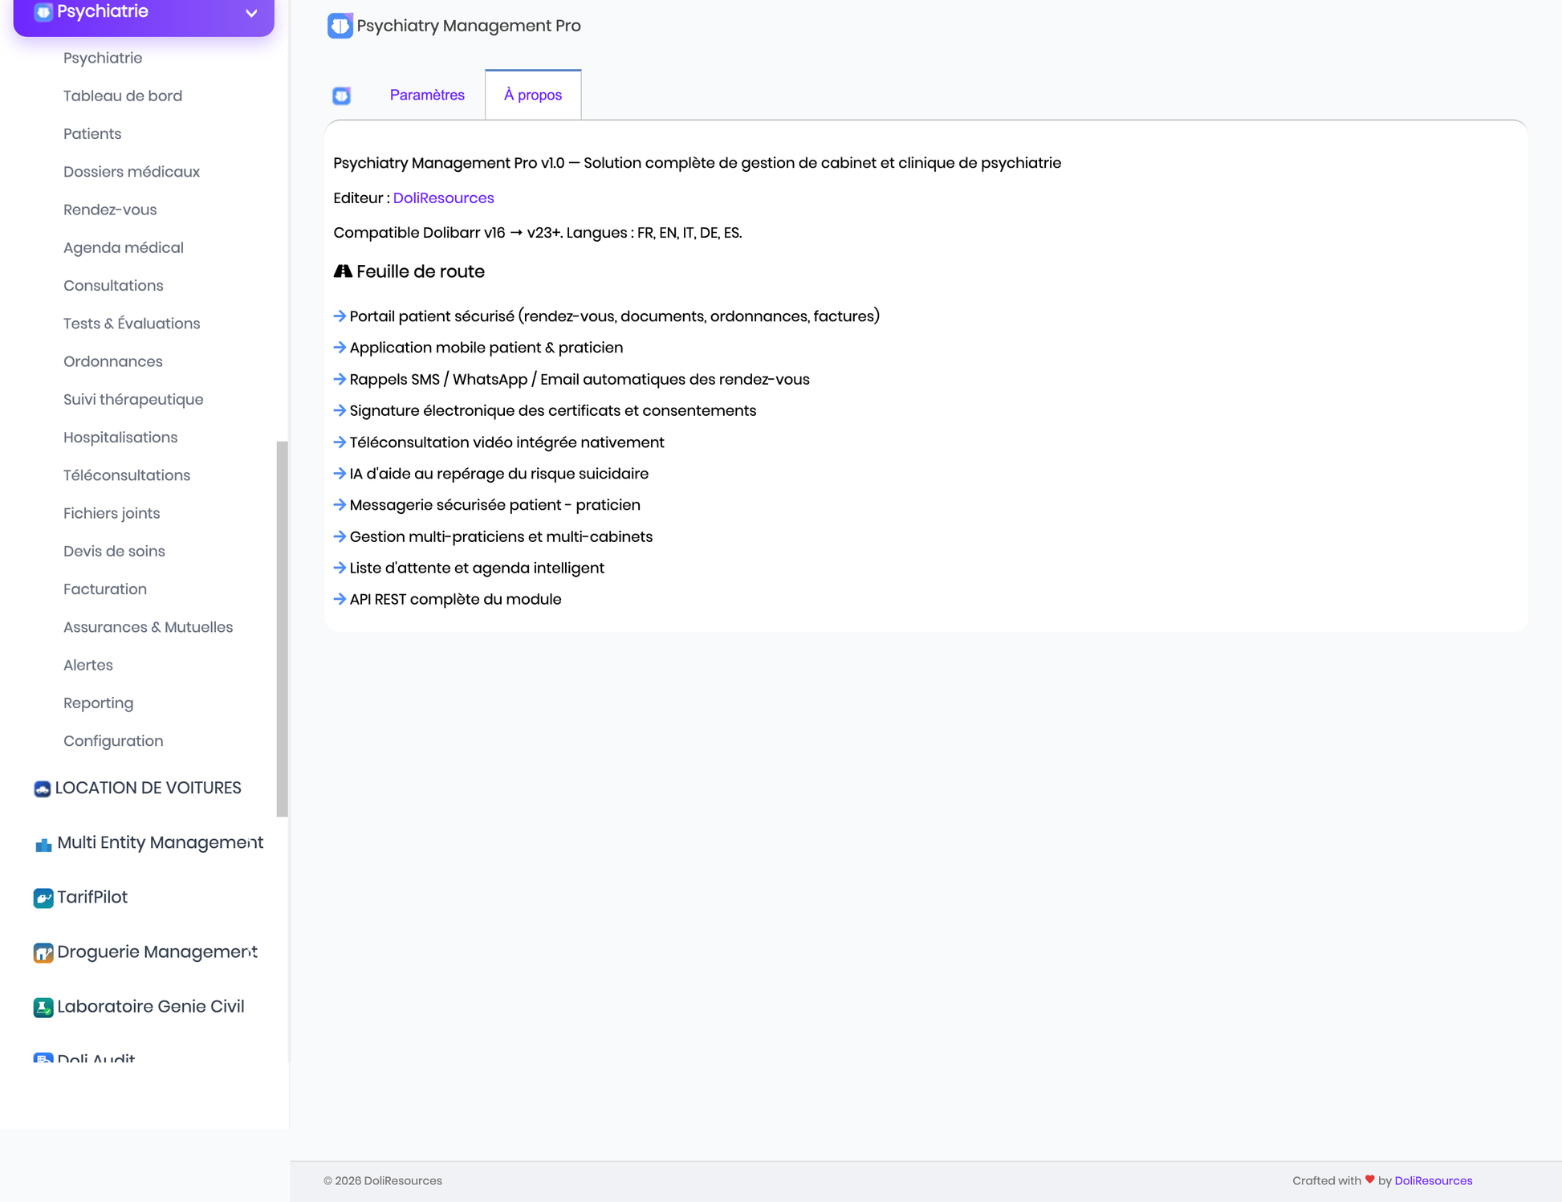Select the À propos tab
This screenshot has height=1202, width=1562.
coord(533,95)
